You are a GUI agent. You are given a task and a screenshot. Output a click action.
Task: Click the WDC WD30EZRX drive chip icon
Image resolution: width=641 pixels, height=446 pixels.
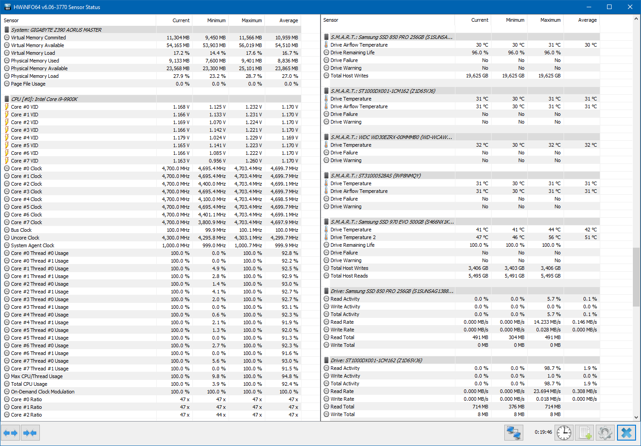coord(326,137)
